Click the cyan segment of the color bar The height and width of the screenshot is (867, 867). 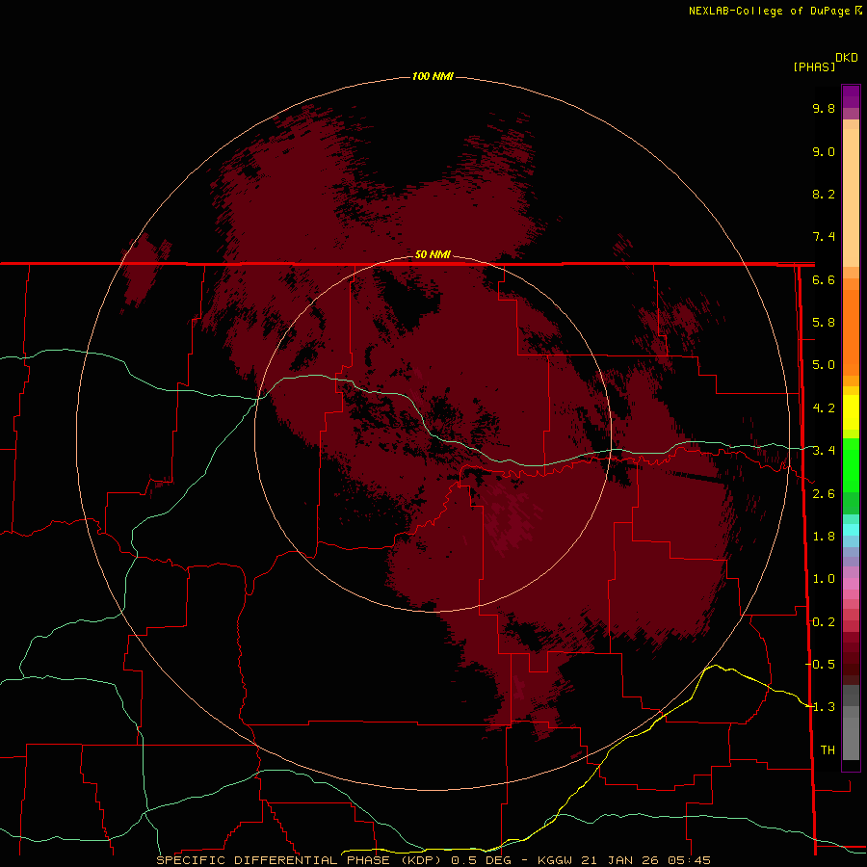coord(851,530)
